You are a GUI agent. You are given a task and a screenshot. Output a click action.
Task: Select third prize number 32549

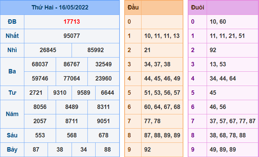(104, 64)
